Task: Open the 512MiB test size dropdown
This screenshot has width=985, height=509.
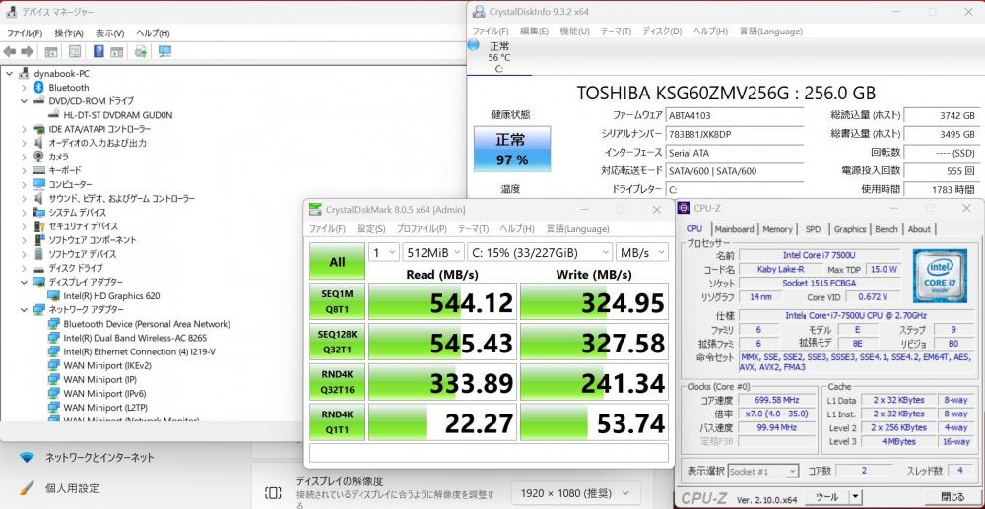Action: [x=432, y=252]
